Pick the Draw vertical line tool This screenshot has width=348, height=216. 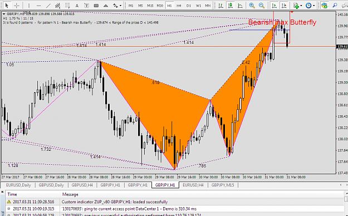pyautogui.click(x=29, y=6)
